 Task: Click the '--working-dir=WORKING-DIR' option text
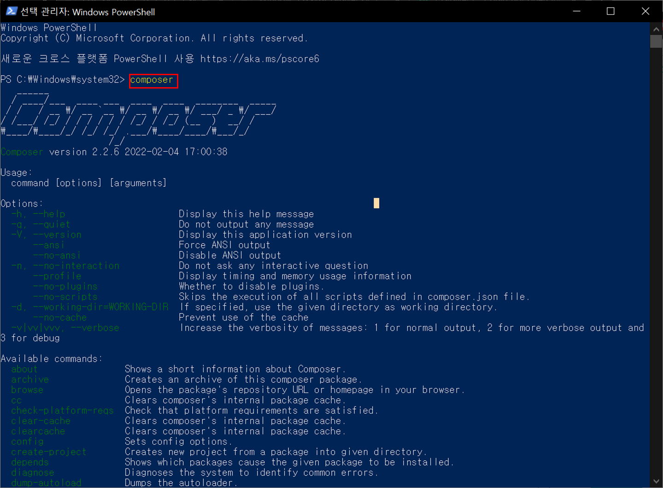tap(100, 307)
